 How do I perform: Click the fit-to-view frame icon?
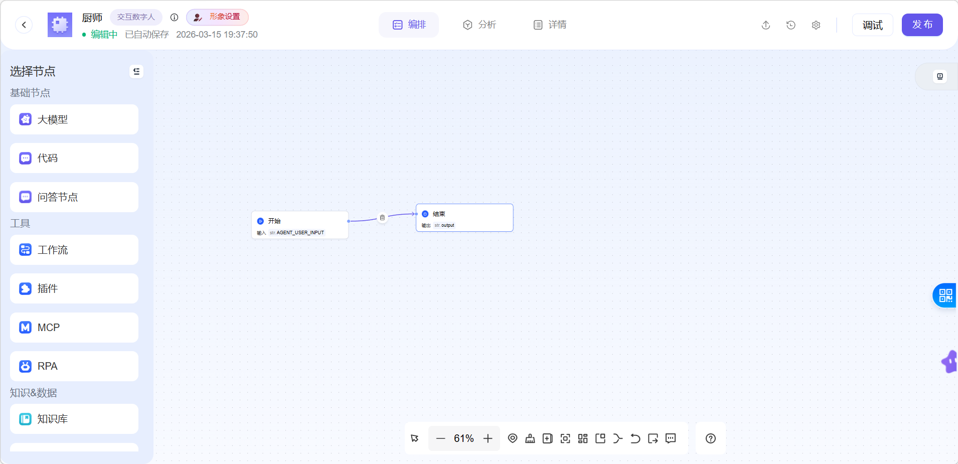(565, 438)
